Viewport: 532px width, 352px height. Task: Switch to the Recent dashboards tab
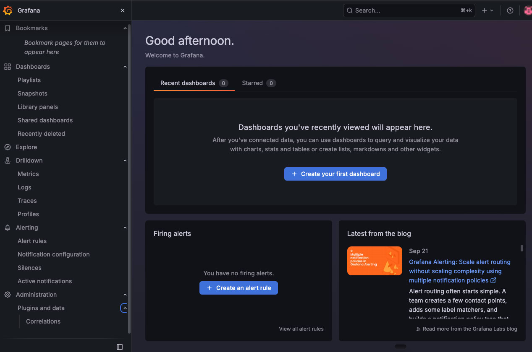coord(194,83)
